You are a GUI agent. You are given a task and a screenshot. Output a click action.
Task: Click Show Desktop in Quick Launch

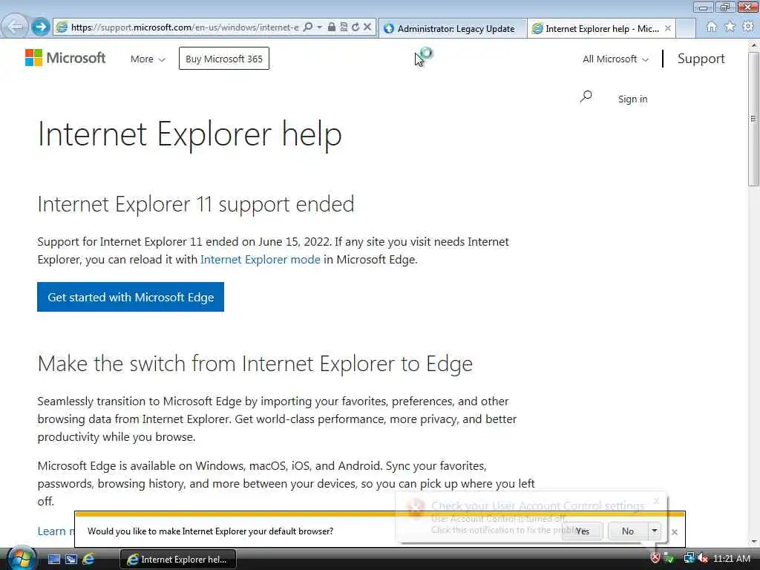click(53, 560)
